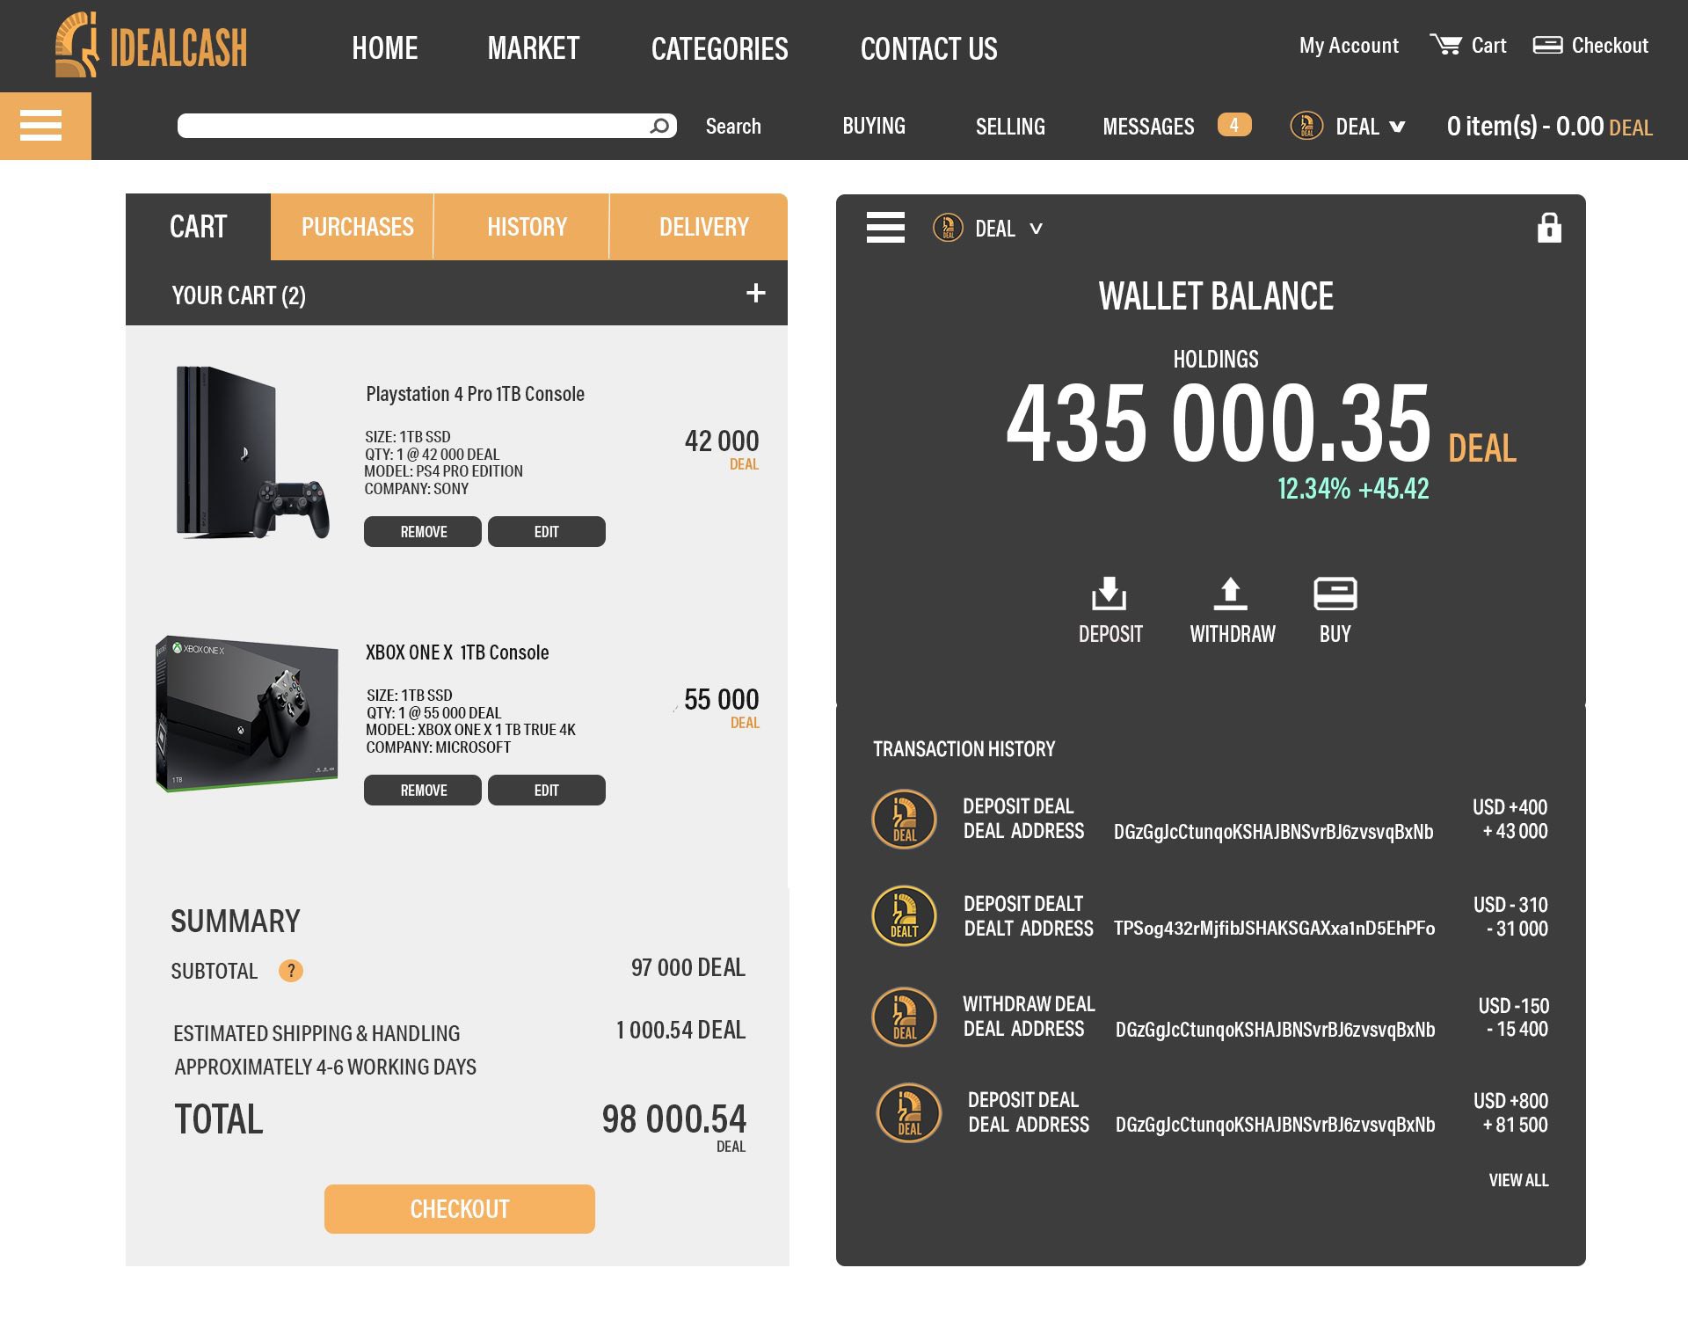Viewport: 1688px width, 1319px height.
Task: Switch to the HISTORY tab
Action: coord(521,227)
